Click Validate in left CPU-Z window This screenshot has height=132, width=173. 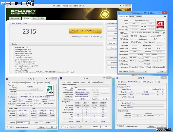[x=41, y=127]
